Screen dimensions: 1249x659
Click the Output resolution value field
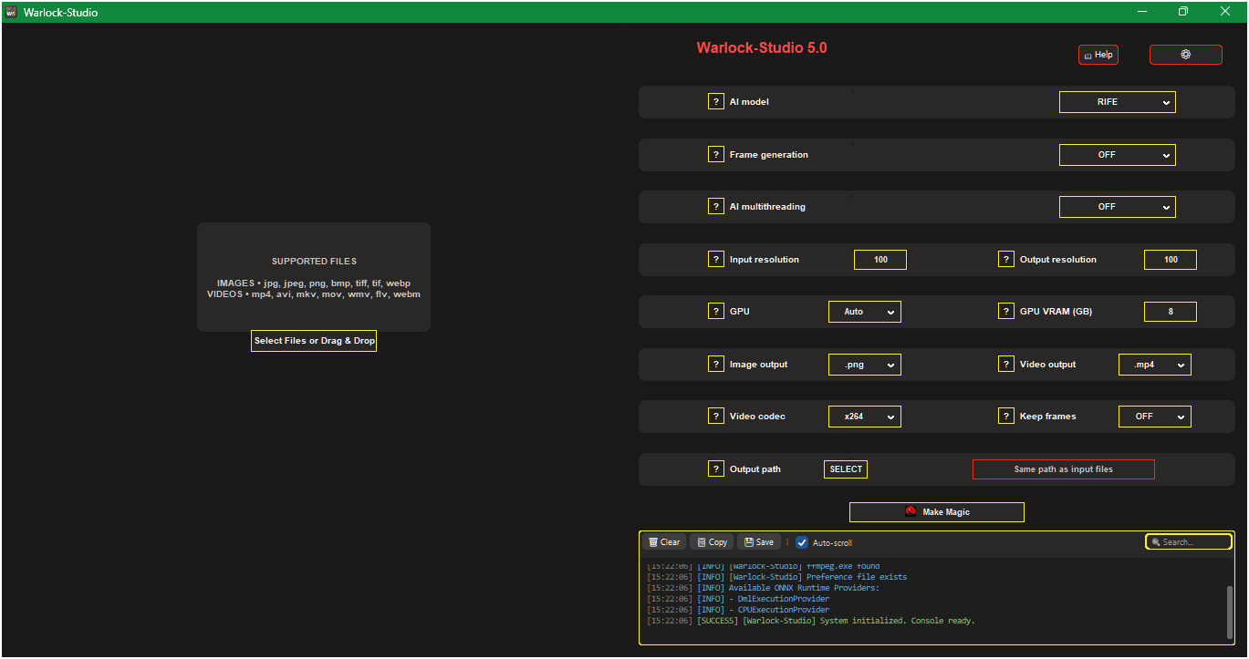coord(1171,260)
